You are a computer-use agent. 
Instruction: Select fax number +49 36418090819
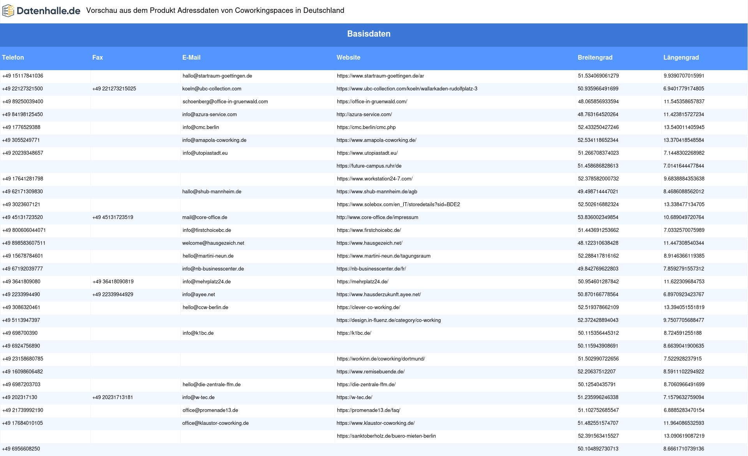click(x=113, y=282)
